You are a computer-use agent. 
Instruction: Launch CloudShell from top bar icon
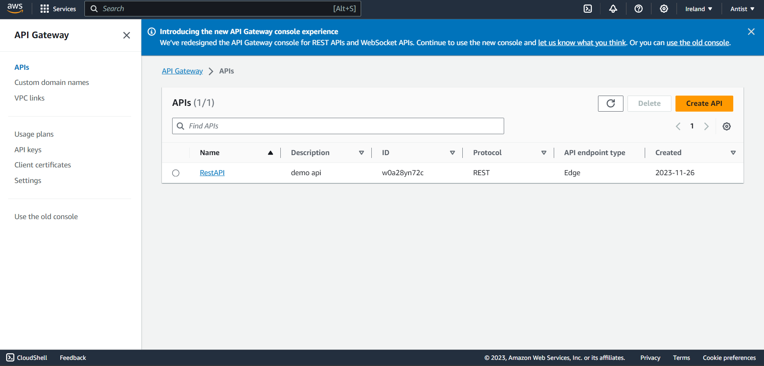coord(588,9)
